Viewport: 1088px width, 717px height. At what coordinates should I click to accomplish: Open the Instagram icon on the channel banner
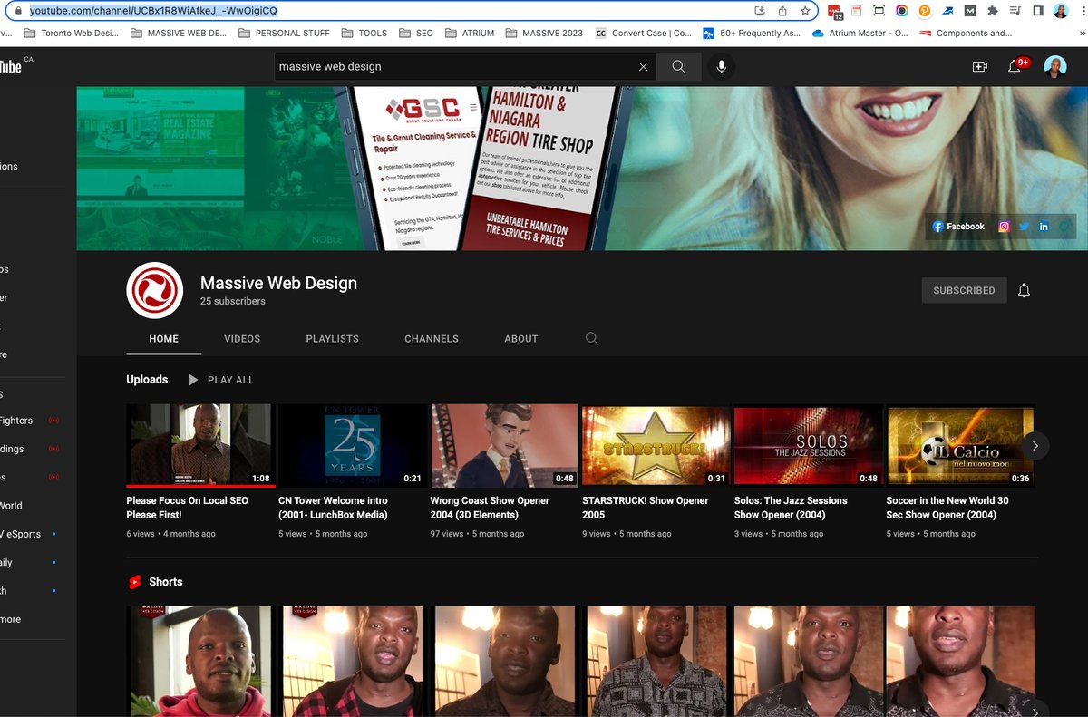pos(1004,227)
